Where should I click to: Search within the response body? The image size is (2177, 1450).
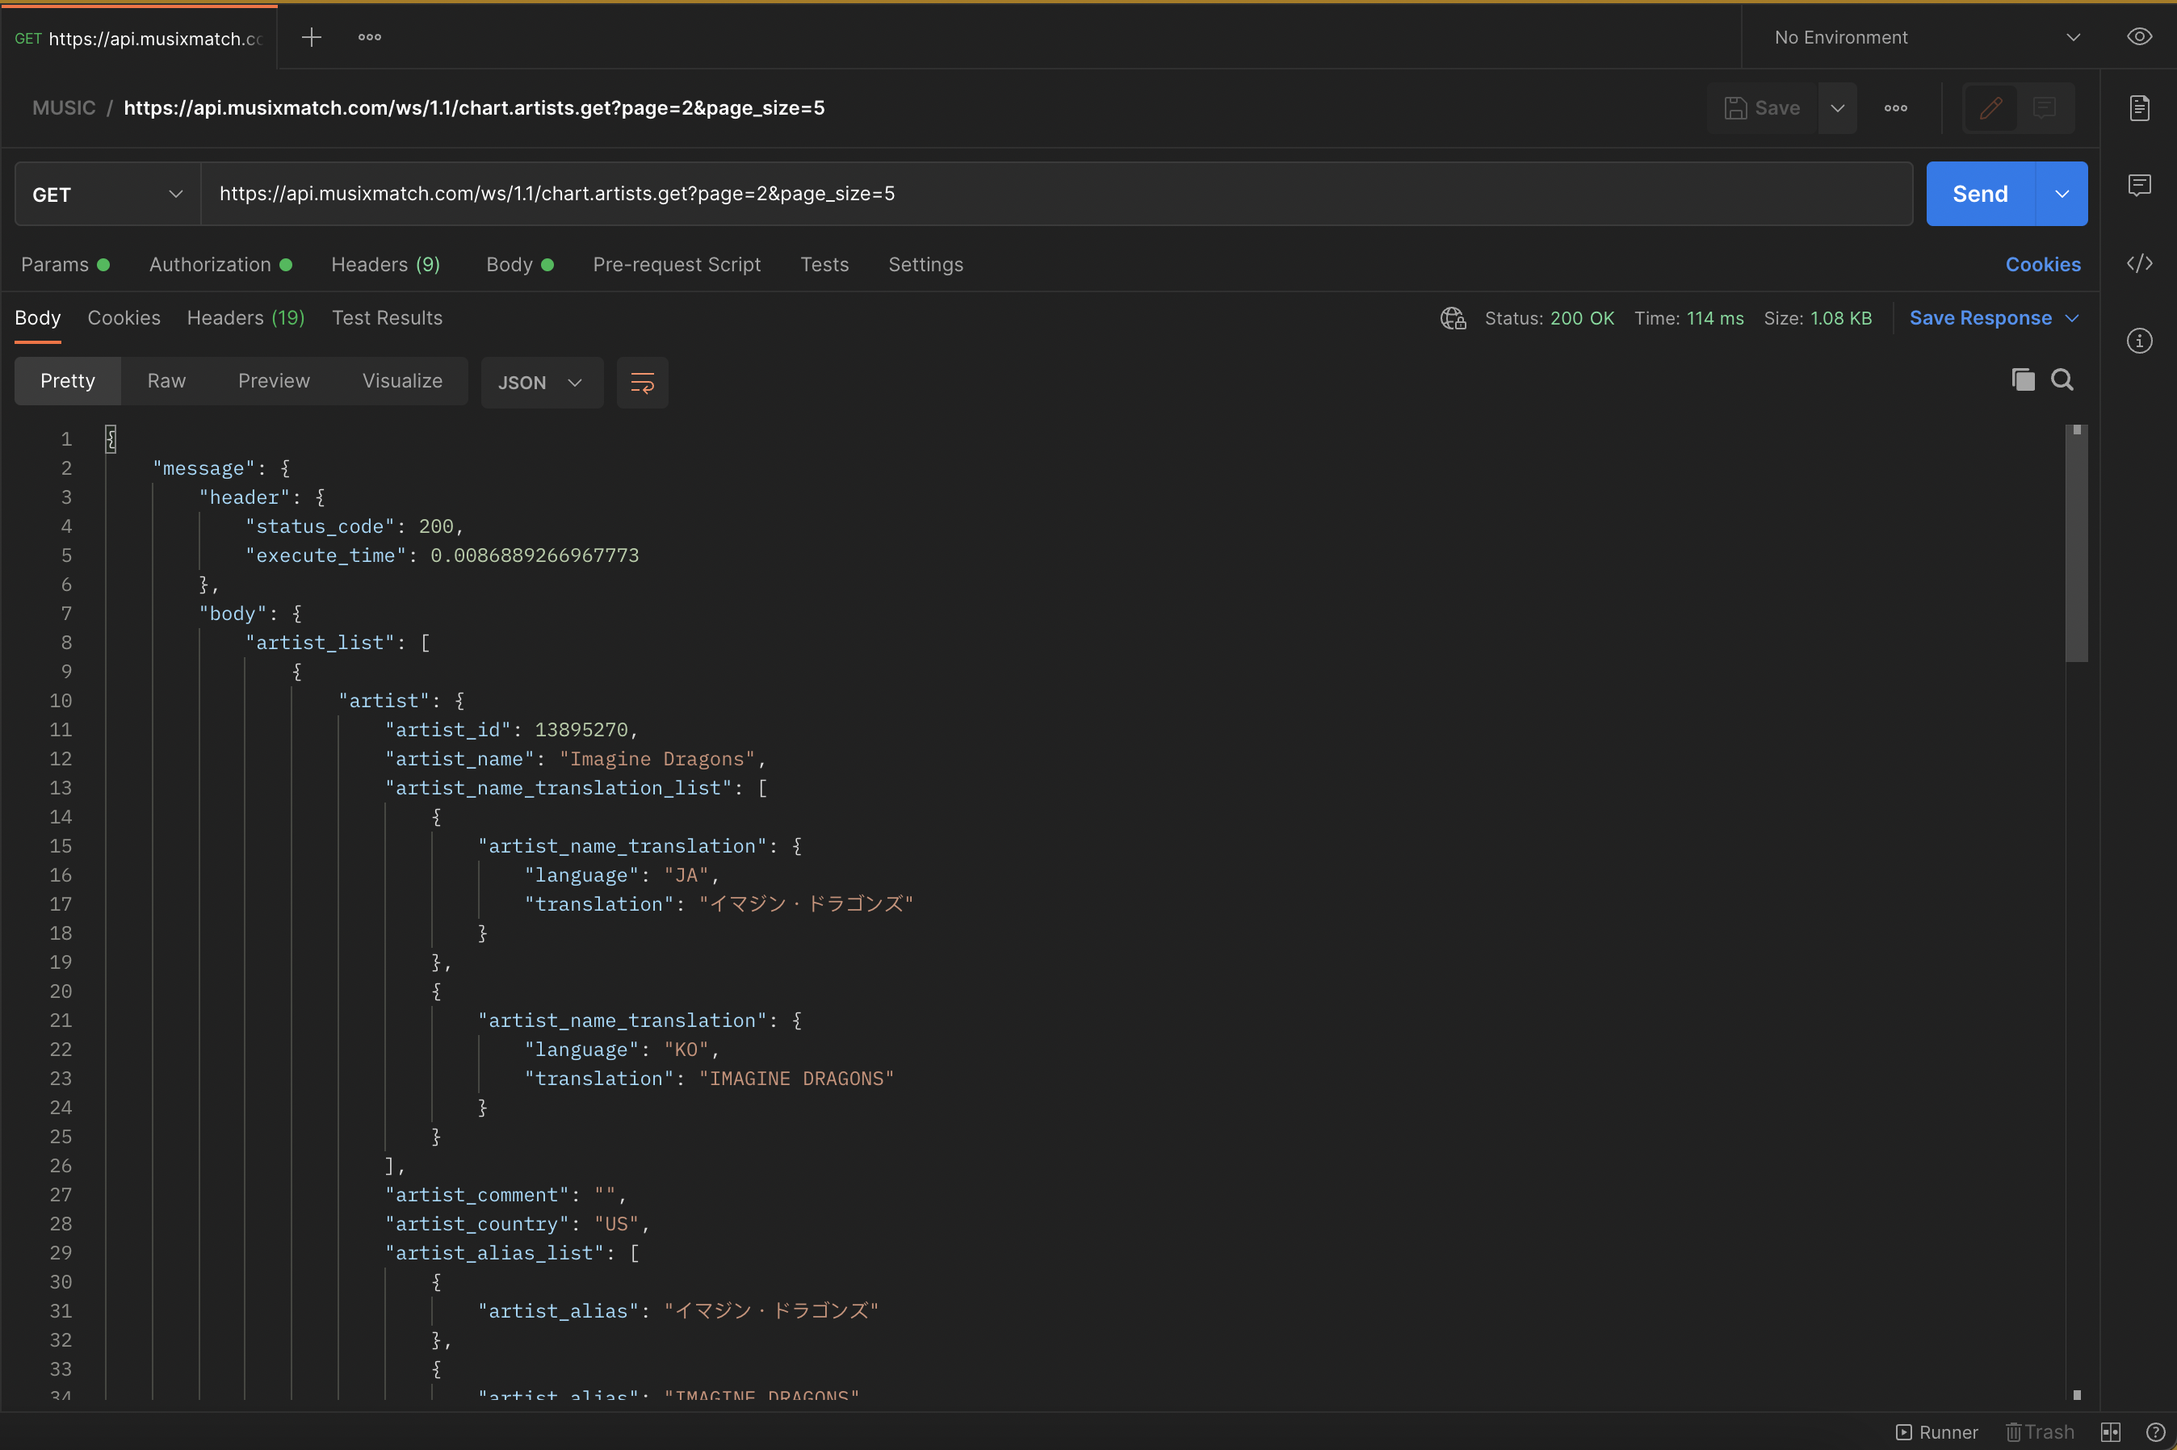(2063, 379)
